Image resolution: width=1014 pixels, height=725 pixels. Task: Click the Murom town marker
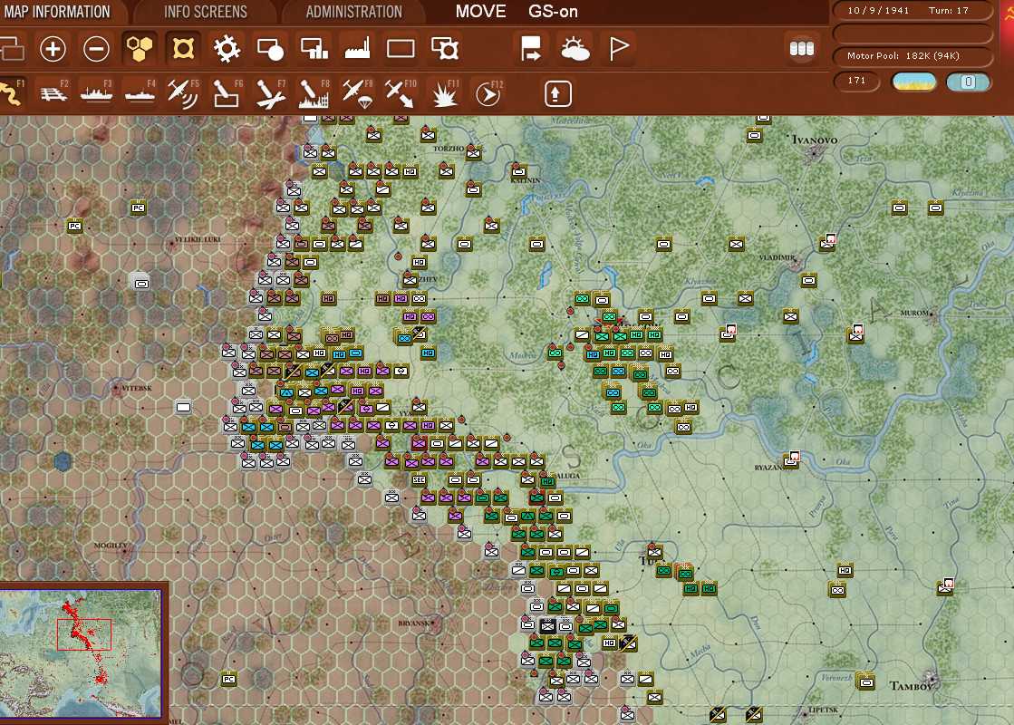click(x=933, y=314)
